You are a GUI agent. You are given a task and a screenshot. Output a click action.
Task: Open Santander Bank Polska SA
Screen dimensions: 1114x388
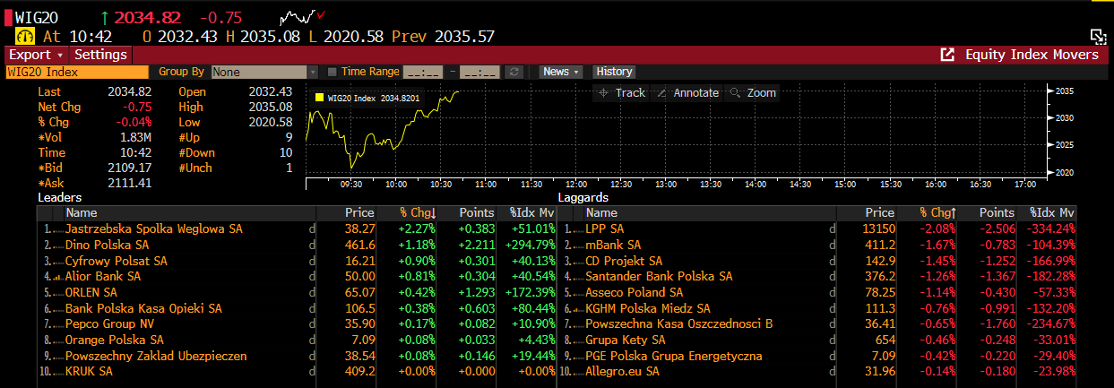[659, 276]
